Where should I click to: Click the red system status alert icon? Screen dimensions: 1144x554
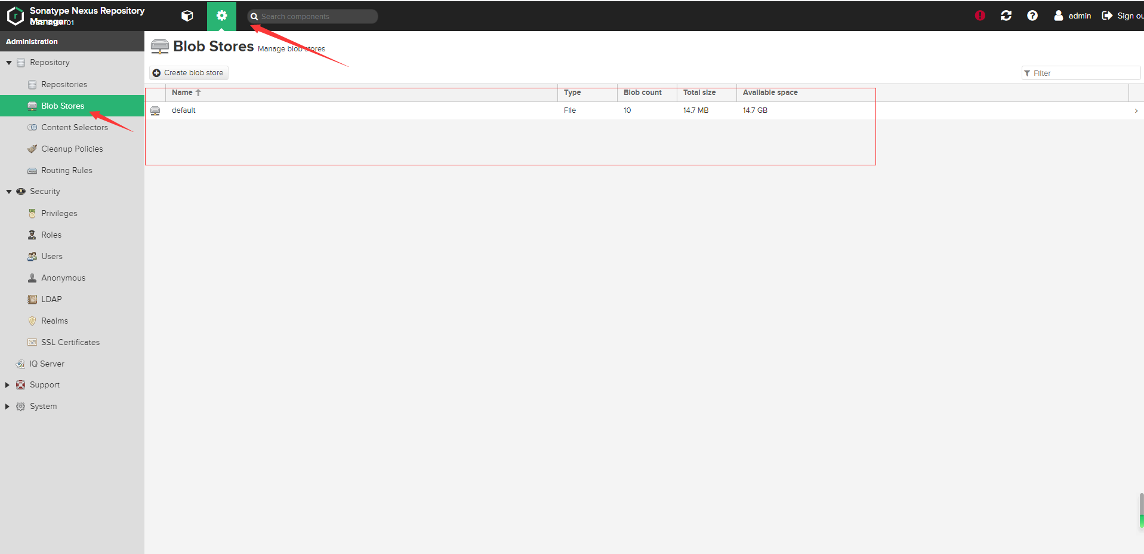point(980,16)
